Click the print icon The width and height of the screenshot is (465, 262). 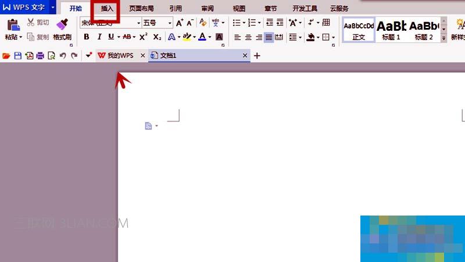(x=40, y=56)
